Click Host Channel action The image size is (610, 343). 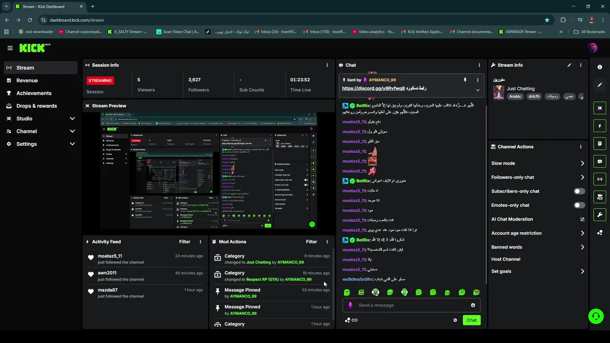pyautogui.click(x=506, y=259)
